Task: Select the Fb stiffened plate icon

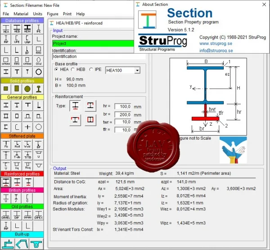Action: point(6,144)
